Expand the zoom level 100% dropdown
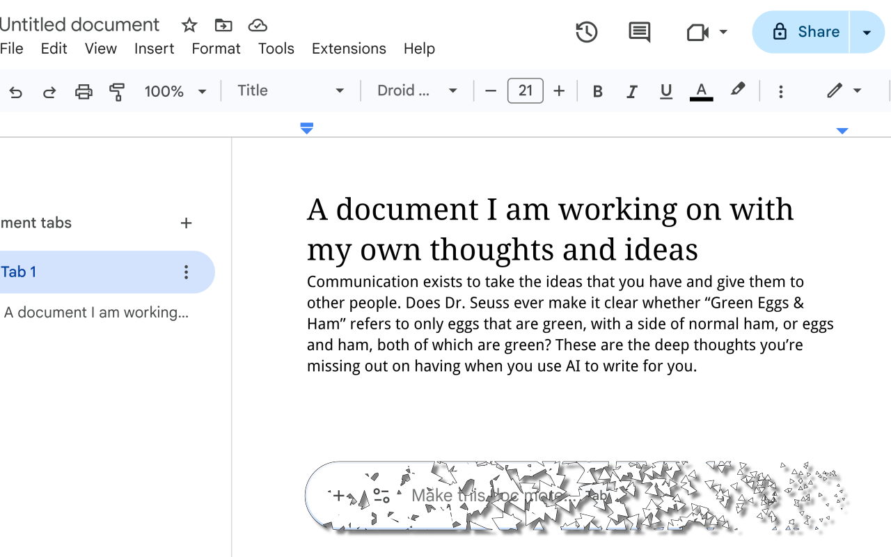891x557 pixels. point(175,91)
